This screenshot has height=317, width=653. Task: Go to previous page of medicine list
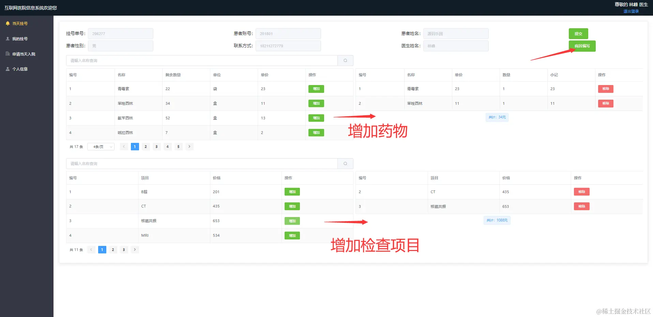[124, 147]
